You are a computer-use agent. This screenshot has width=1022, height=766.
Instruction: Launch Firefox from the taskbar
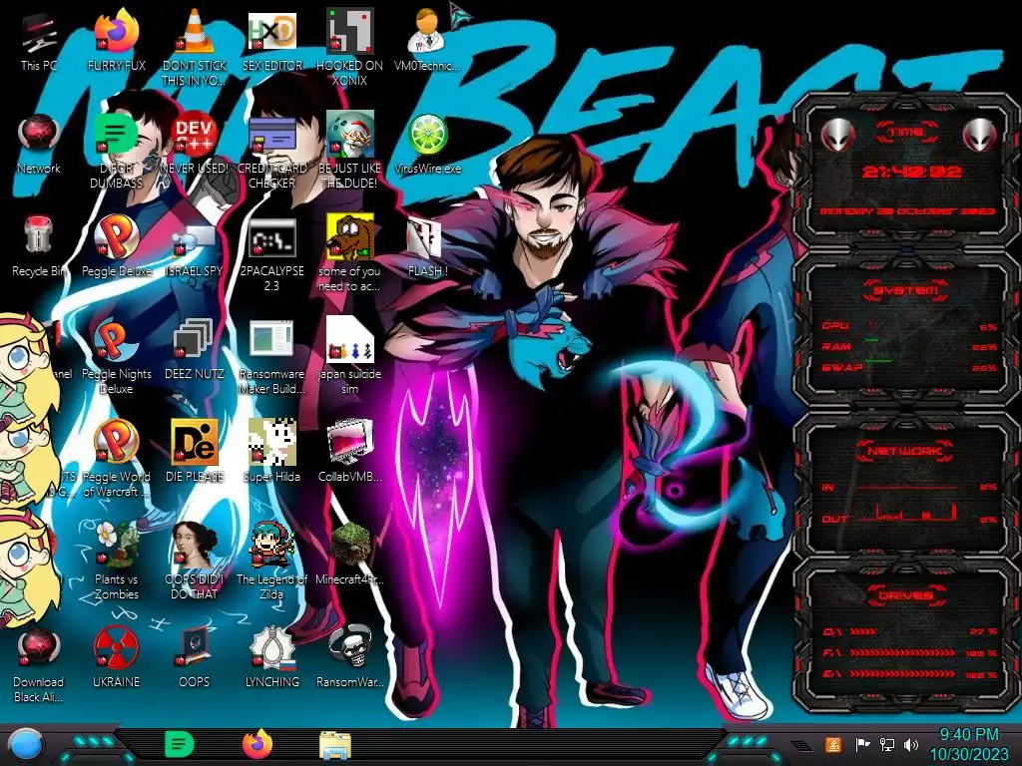tap(257, 744)
